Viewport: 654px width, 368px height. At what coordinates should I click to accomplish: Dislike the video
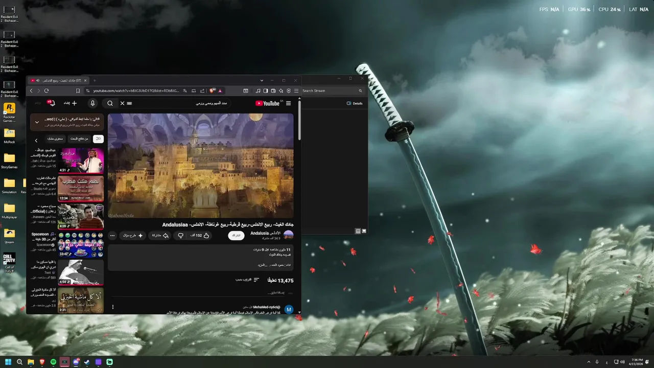(180, 236)
